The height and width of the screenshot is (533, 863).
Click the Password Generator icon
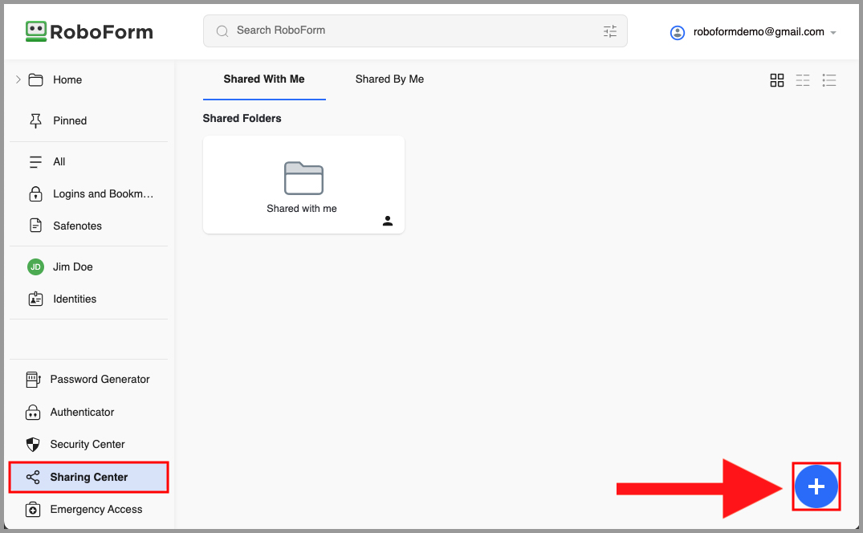(33, 379)
